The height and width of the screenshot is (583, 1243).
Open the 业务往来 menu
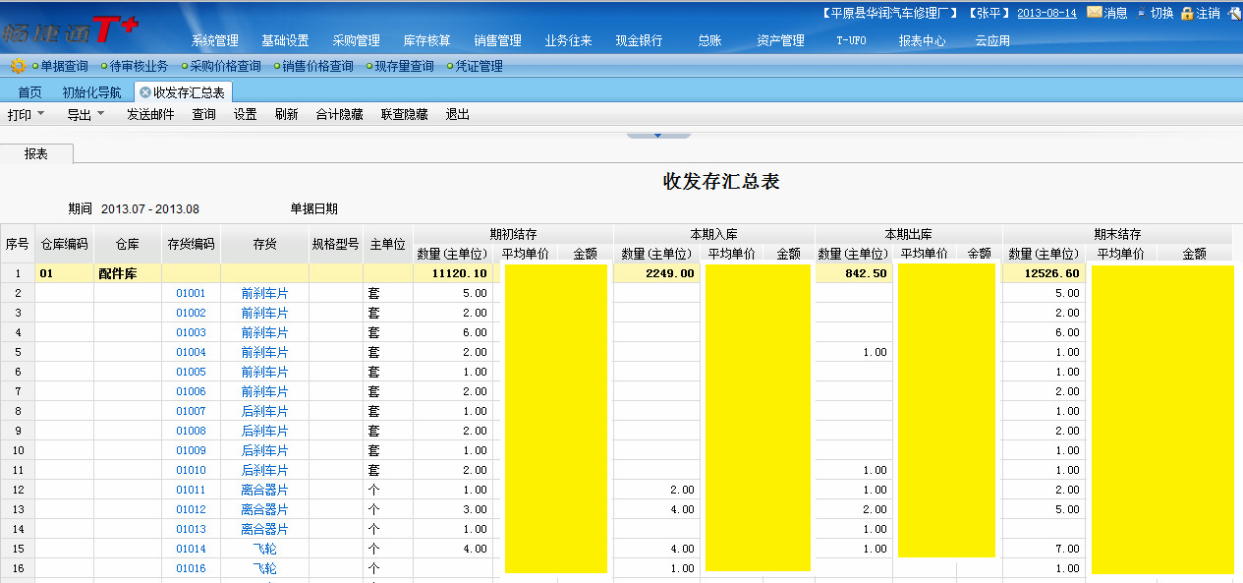click(568, 40)
